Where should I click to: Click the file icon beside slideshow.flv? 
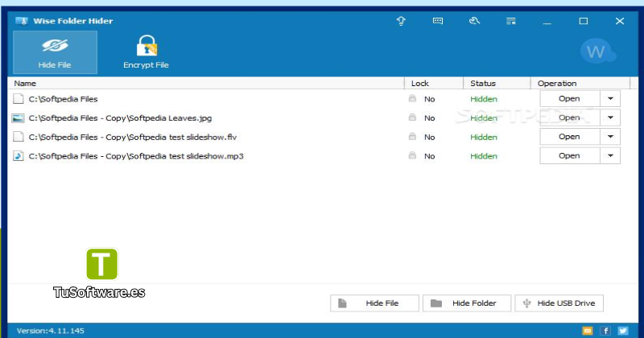point(18,137)
